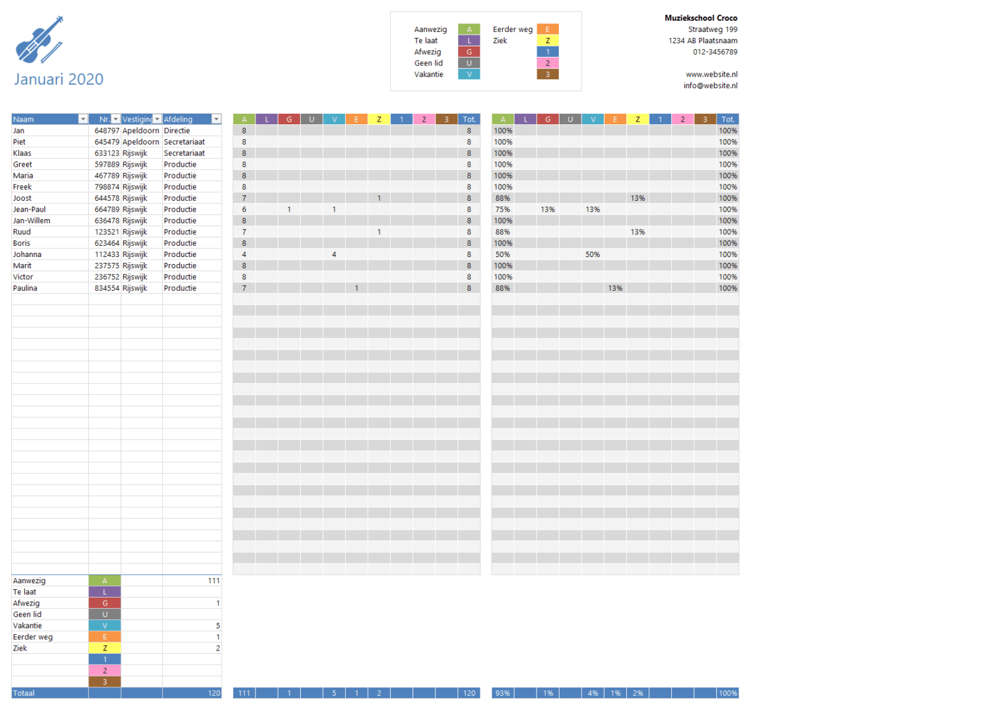
Task: Click the Geen lid 'U' legend icon
Action: [x=469, y=63]
